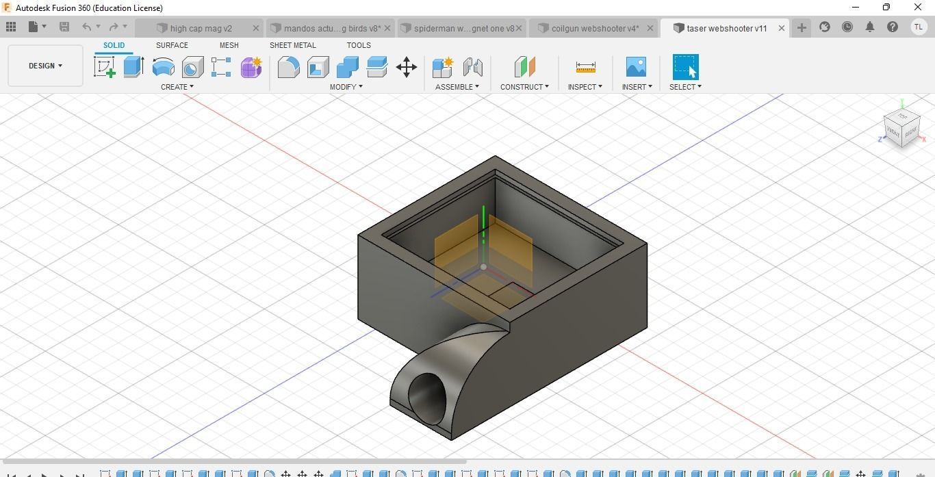Image resolution: width=935 pixels, height=477 pixels.
Task: Switch to the SHEET METAL tab
Action: point(293,45)
